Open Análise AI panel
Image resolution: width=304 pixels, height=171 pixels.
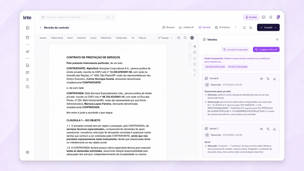[186, 27]
